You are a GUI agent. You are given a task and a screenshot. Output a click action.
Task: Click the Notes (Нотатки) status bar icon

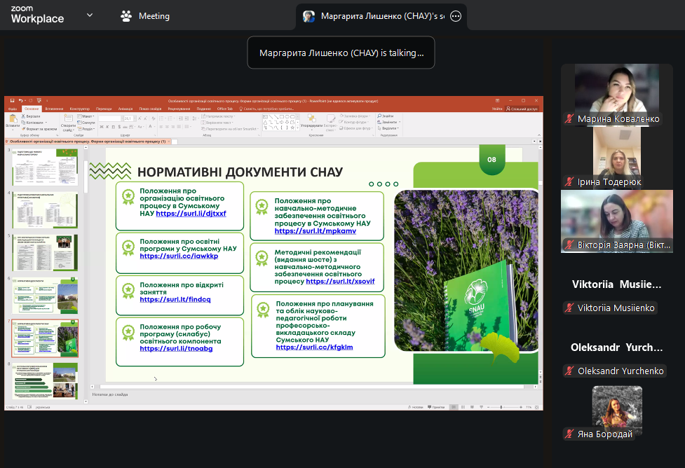[416, 407]
